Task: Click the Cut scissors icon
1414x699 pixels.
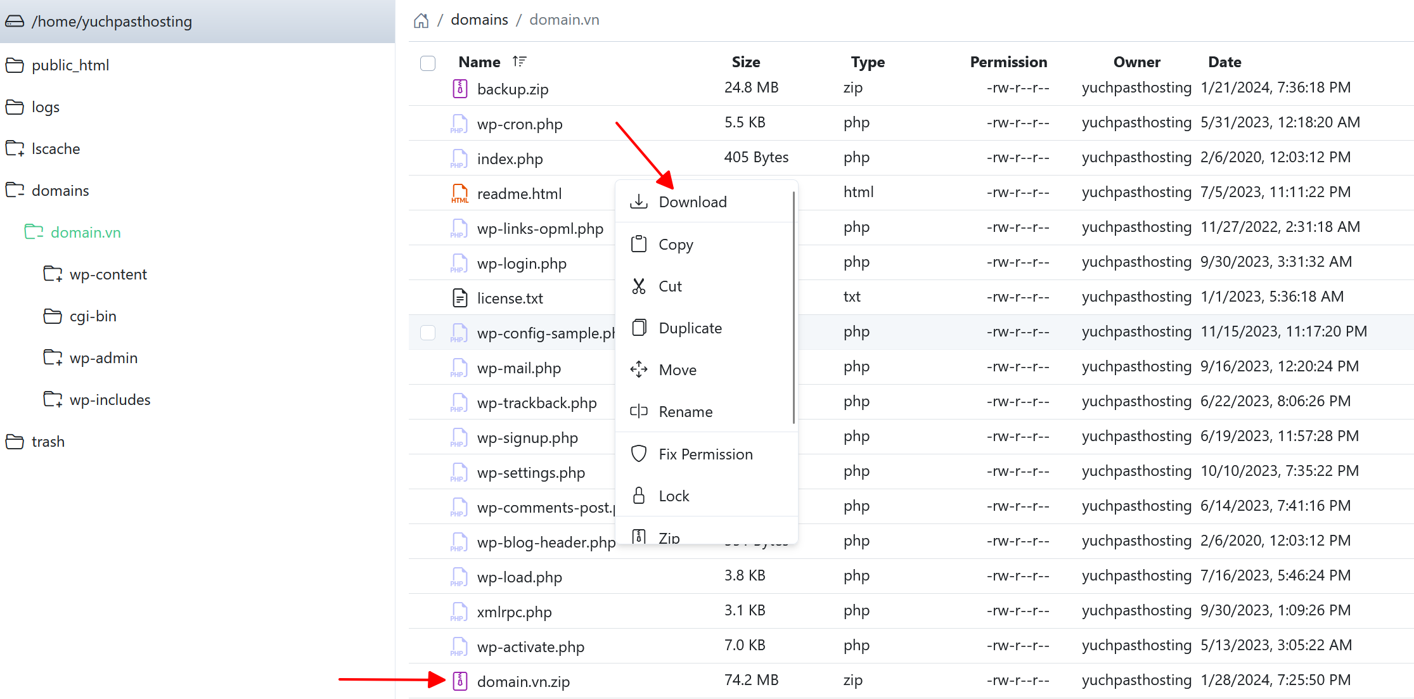Action: 639,286
